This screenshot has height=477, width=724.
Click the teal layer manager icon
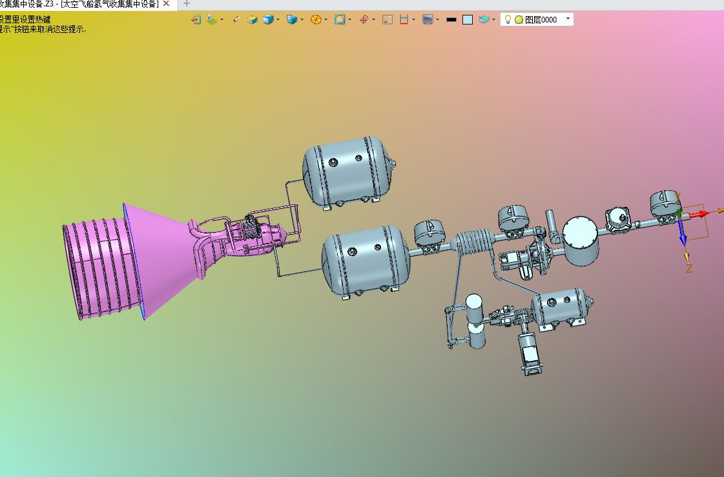tap(484, 20)
